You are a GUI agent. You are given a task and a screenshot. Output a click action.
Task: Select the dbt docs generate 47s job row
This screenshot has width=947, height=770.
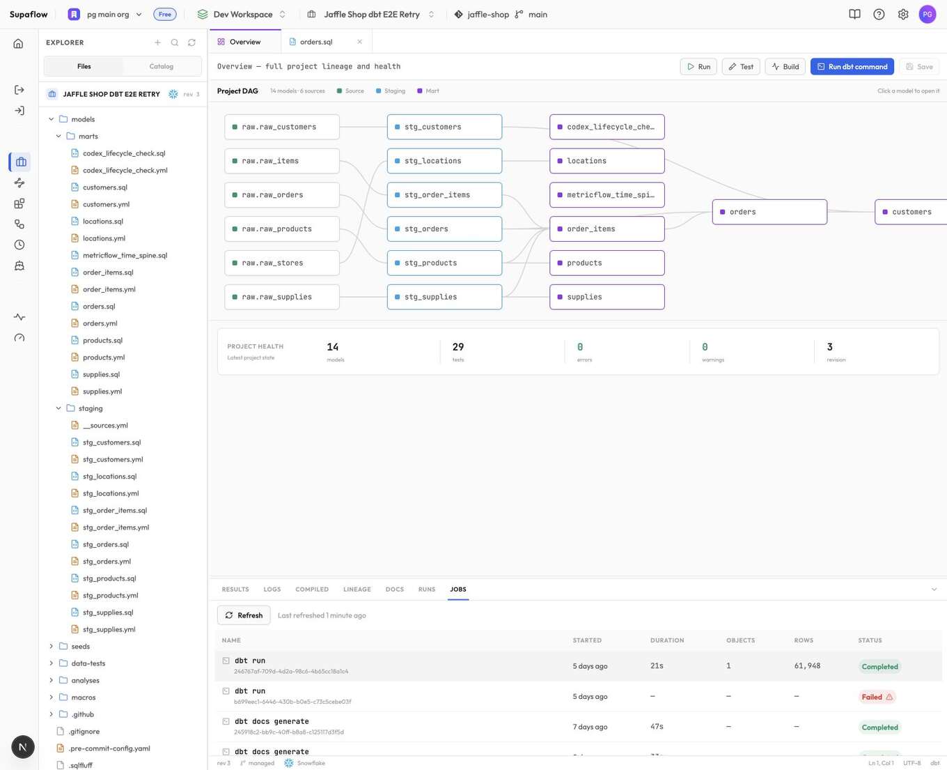click(x=578, y=727)
